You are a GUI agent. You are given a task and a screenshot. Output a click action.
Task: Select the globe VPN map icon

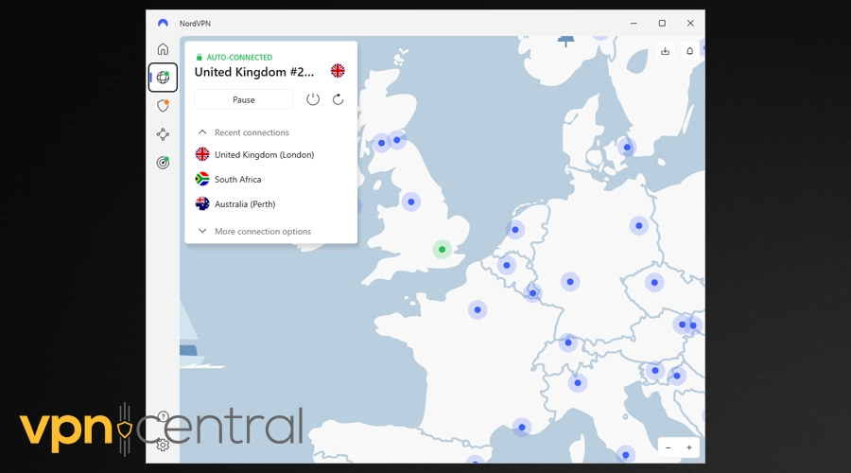pos(163,78)
